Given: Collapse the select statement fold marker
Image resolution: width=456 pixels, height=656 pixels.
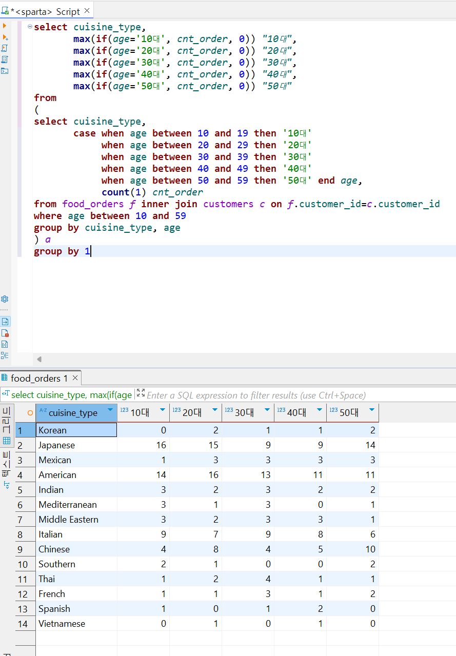Looking at the screenshot, I should pyautogui.click(x=30, y=27).
